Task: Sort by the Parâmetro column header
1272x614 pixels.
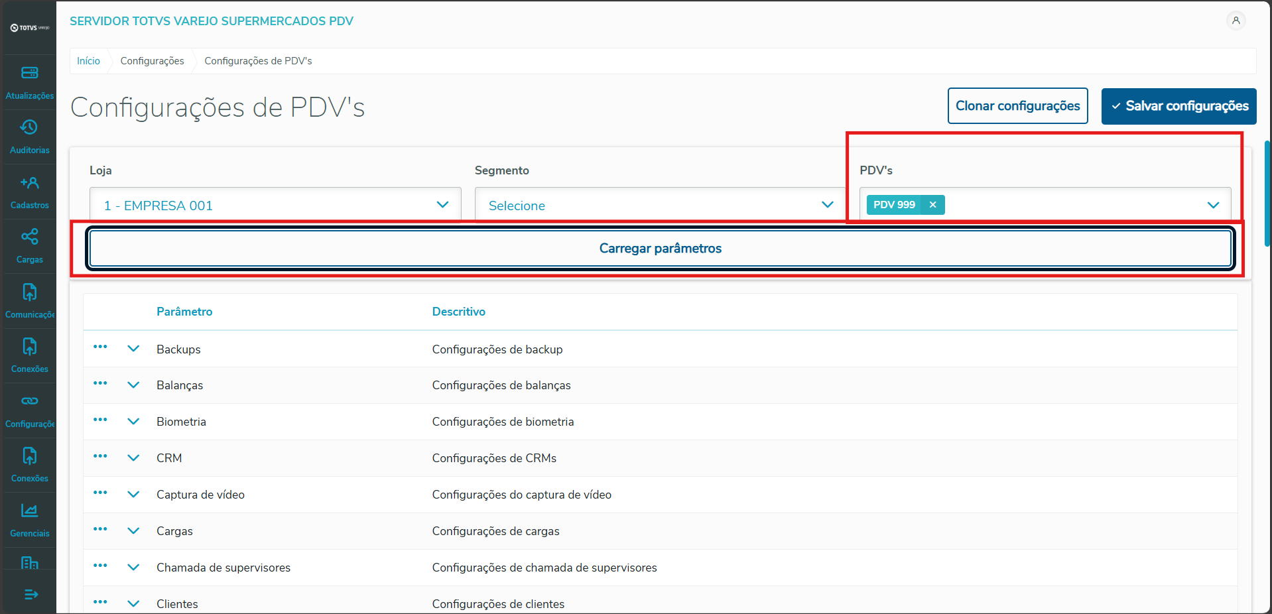Action: tap(184, 312)
